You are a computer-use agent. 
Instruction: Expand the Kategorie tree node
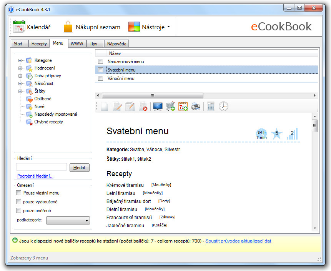(20, 61)
